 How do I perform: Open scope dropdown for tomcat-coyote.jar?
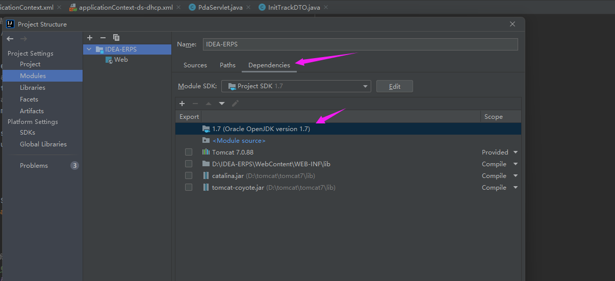(x=516, y=188)
